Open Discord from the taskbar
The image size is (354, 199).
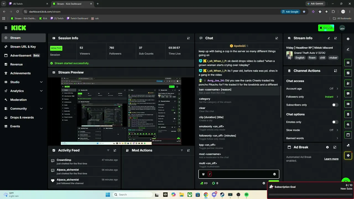click(x=214, y=195)
